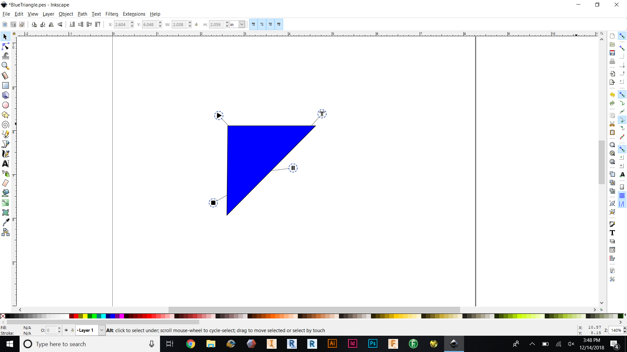Choose the Ellipse tool
Screen dimensions: 627x352
click(x=6, y=105)
